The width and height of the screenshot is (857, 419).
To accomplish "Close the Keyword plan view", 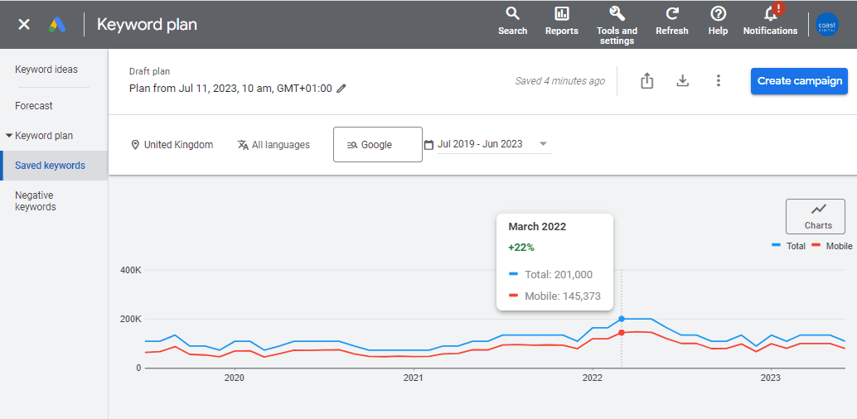I will [x=24, y=24].
